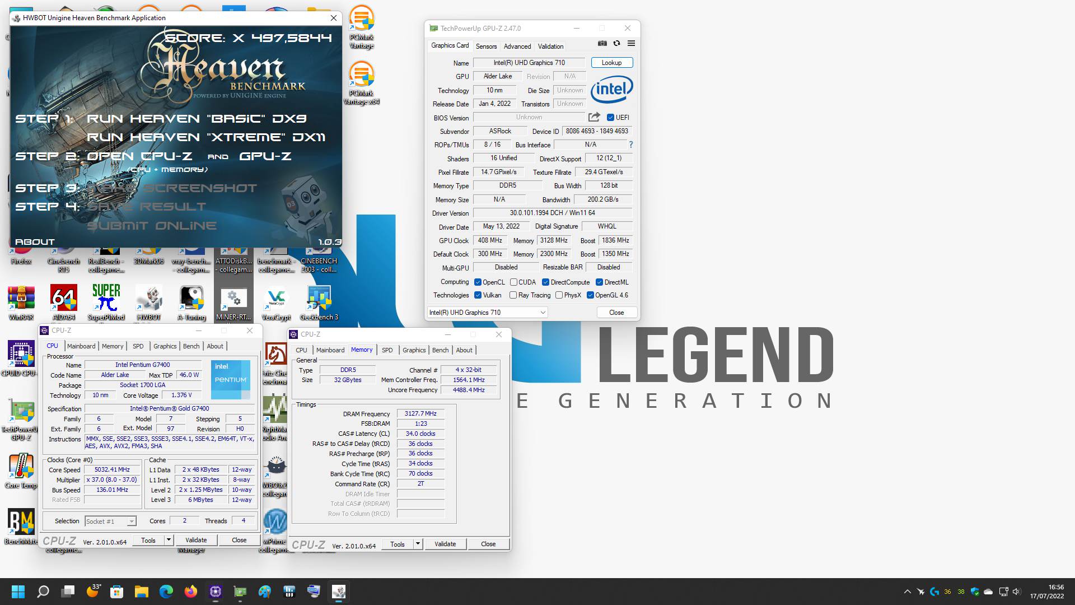Open the WinRAR desktop icon
The width and height of the screenshot is (1075, 605).
pos(21,303)
